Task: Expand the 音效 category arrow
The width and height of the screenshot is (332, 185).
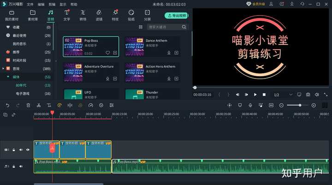Action: click(x=3, y=68)
